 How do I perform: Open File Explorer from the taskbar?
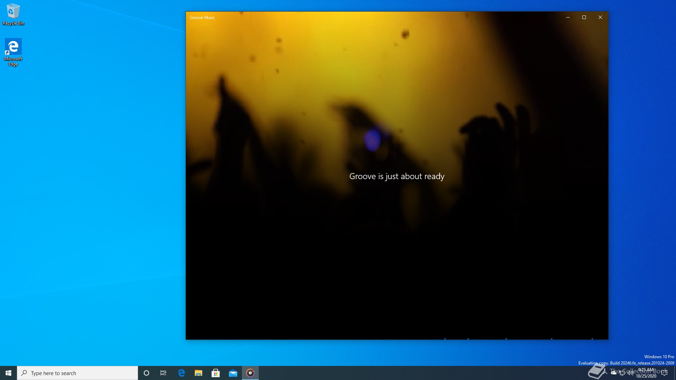click(199, 373)
